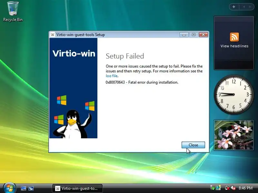This screenshot has width=258, height=193.
Task: Go to previous sidebar gadget page arrow
Action: [244, 7]
